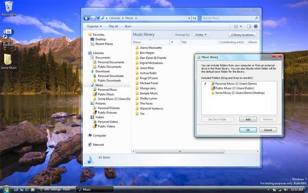Viewport: 308px width, 193px height.
Task: Select The Faces folder
Action: [144, 103]
